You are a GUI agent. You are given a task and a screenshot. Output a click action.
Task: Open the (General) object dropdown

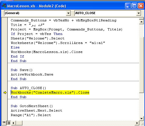[69, 13]
